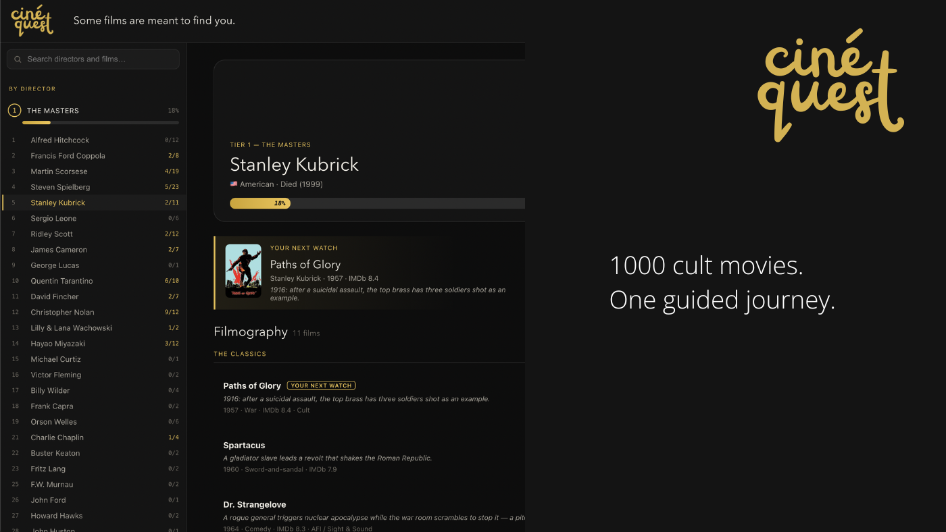Select Steven Spielberg in the sidebar
Viewport: 946px width, 532px height.
click(93, 187)
